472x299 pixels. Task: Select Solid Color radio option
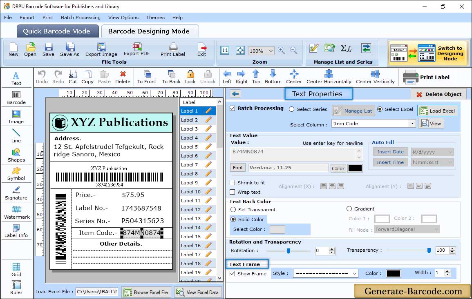coord(233,219)
